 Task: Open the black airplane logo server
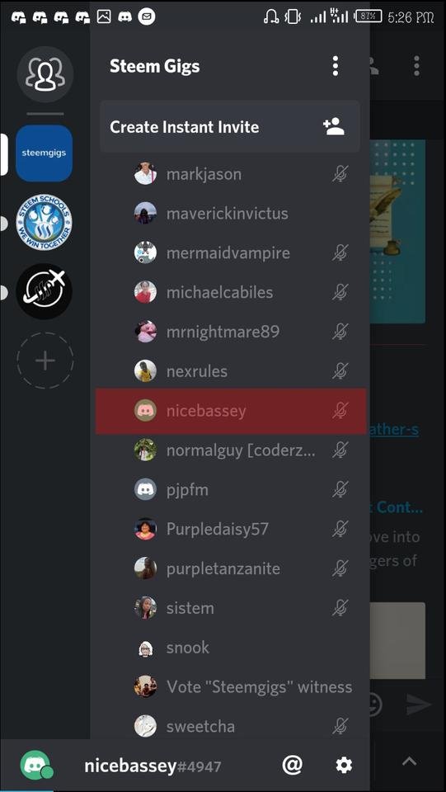(44, 291)
